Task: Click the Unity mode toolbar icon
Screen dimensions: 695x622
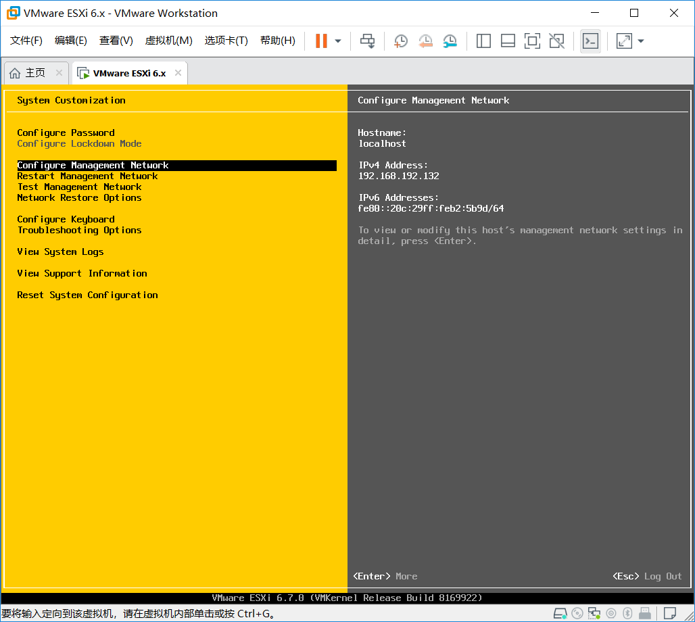Action: pos(556,41)
